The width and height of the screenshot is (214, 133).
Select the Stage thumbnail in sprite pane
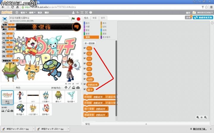coord(7,98)
